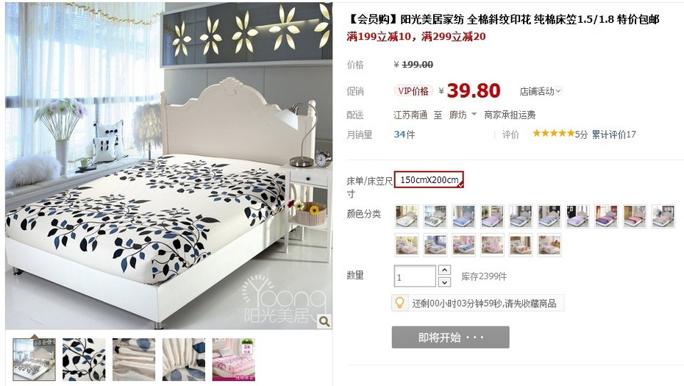This screenshot has height=386, width=684.
Task: Select the 150cmX200cm size option
Action: (x=429, y=179)
